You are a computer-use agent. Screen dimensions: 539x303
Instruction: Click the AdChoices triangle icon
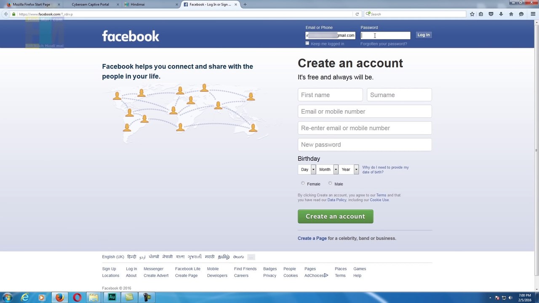(326, 276)
